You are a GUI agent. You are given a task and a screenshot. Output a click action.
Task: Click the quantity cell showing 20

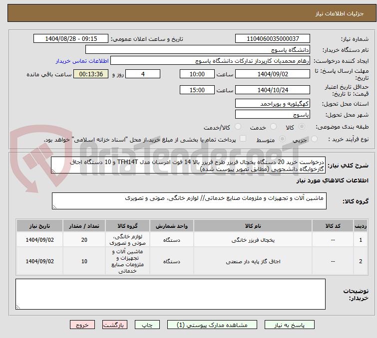(84, 240)
